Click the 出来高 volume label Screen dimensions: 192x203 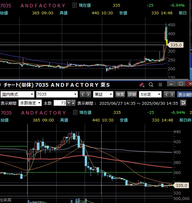[6, 200]
